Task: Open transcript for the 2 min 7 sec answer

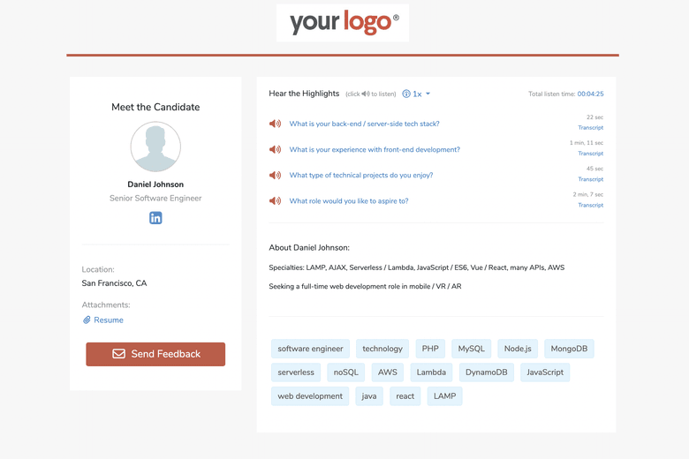Action: [x=590, y=205]
